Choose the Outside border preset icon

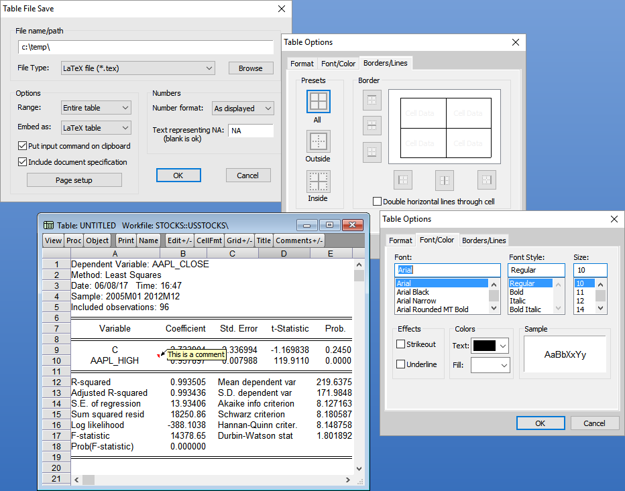tap(318, 141)
